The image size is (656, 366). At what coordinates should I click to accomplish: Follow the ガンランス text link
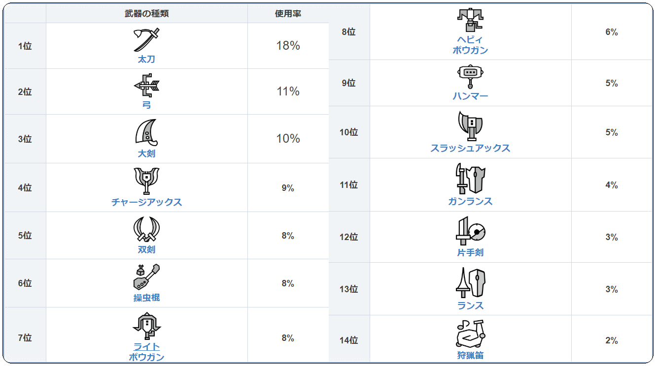click(470, 201)
